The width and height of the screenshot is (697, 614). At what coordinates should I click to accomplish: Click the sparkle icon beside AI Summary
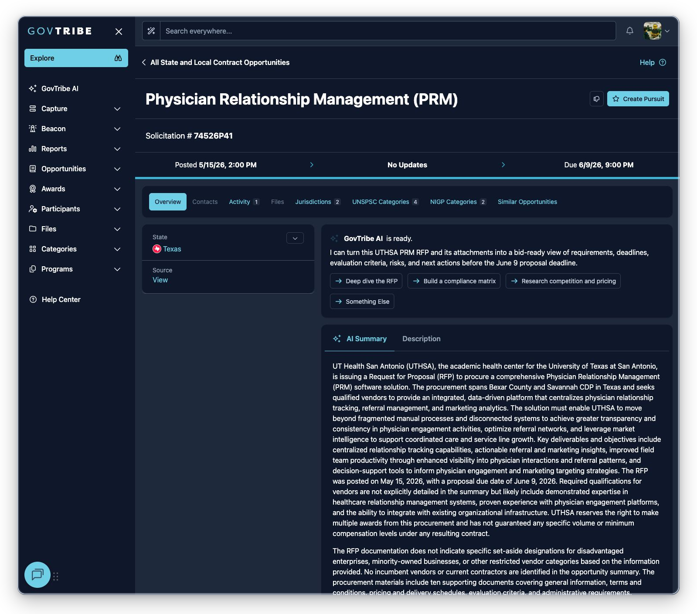337,339
